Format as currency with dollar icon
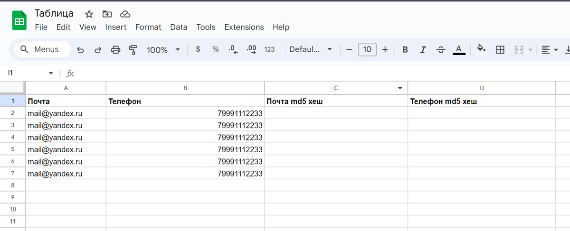This screenshot has width=570, height=231. 198,49
